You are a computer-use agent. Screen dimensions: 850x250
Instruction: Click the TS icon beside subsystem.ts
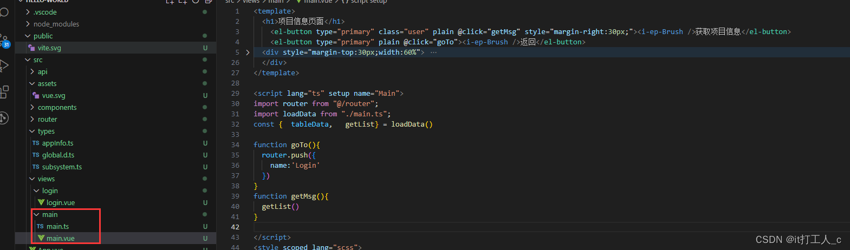click(36, 167)
